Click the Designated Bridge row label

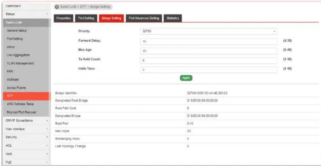coord(68,116)
